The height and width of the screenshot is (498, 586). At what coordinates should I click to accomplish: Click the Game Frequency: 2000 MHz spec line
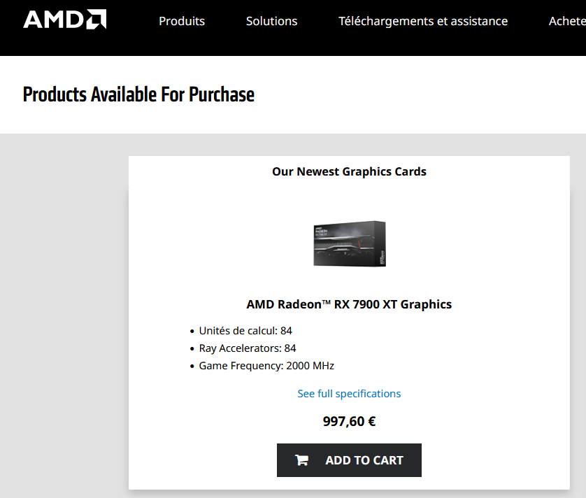point(266,366)
